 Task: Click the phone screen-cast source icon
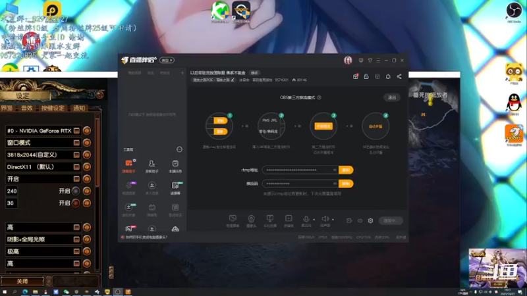tap(270, 221)
